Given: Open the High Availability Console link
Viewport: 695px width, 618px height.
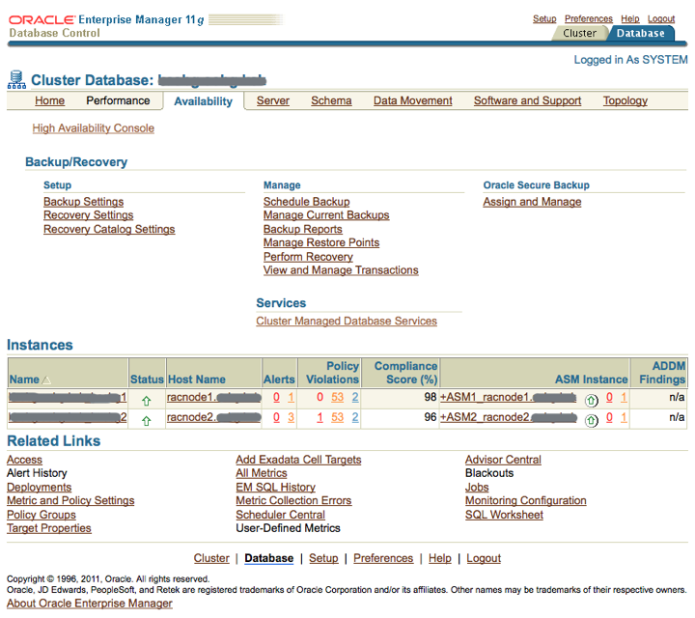Looking at the screenshot, I should coord(93,128).
